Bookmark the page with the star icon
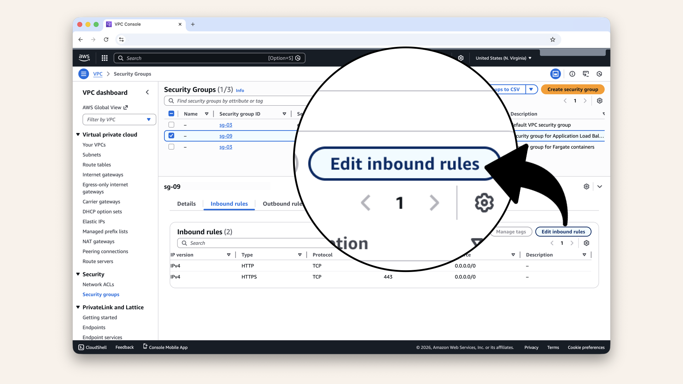Viewport: 683px width, 384px height. point(552,39)
